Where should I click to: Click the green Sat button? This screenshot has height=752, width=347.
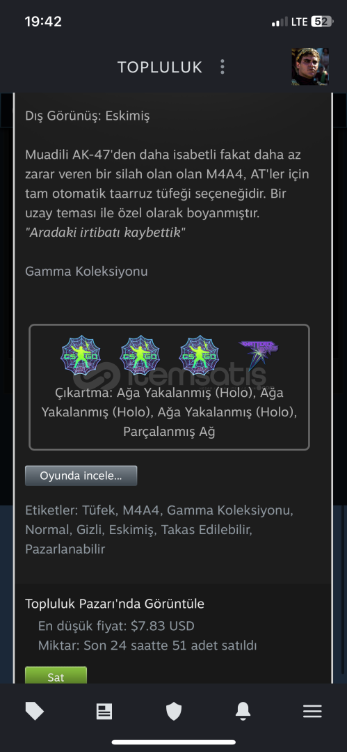pos(56,675)
